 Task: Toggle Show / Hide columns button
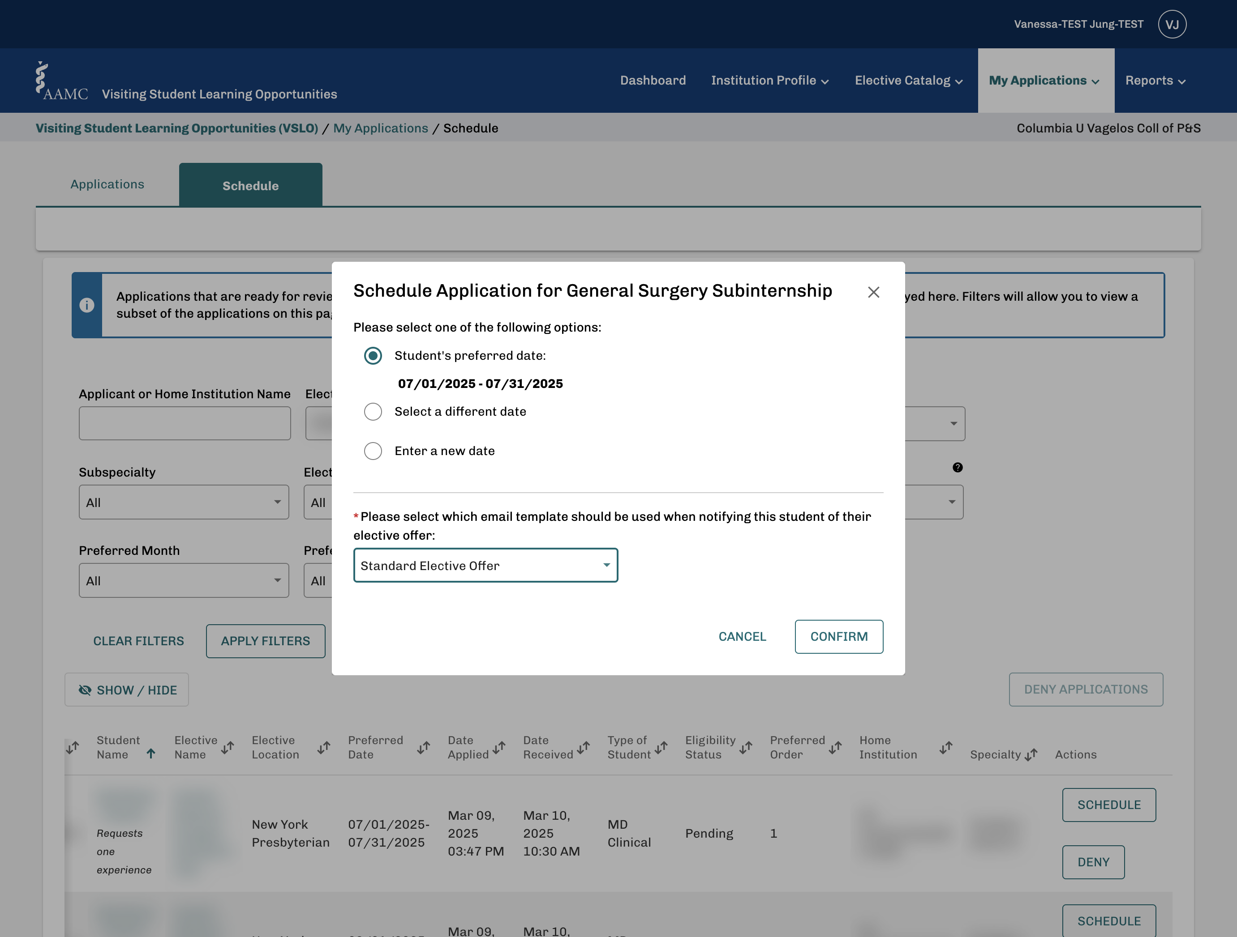126,690
